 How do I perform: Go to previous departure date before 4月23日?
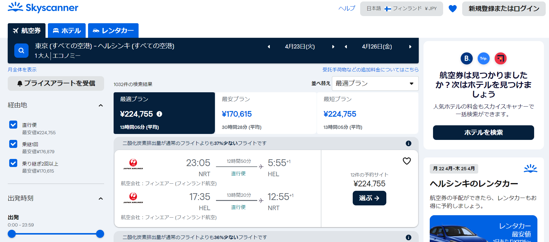coord(269,47)
